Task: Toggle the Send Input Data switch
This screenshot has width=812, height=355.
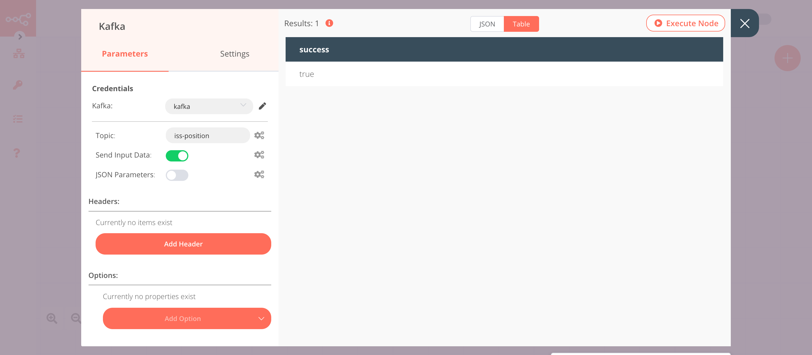Action: pyautogui.click(x=176, y=155)
